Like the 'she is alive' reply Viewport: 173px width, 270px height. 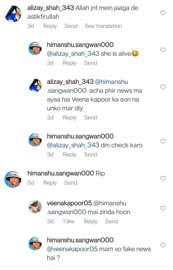(x=163, y=50)
